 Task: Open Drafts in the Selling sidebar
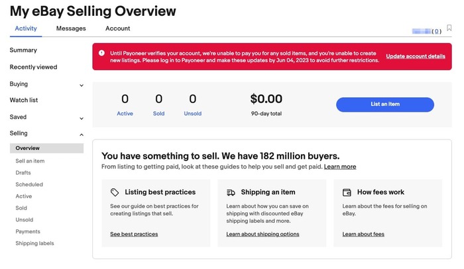23,173
